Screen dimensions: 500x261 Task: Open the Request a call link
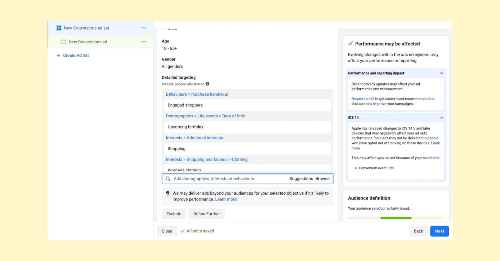[362, 99]
